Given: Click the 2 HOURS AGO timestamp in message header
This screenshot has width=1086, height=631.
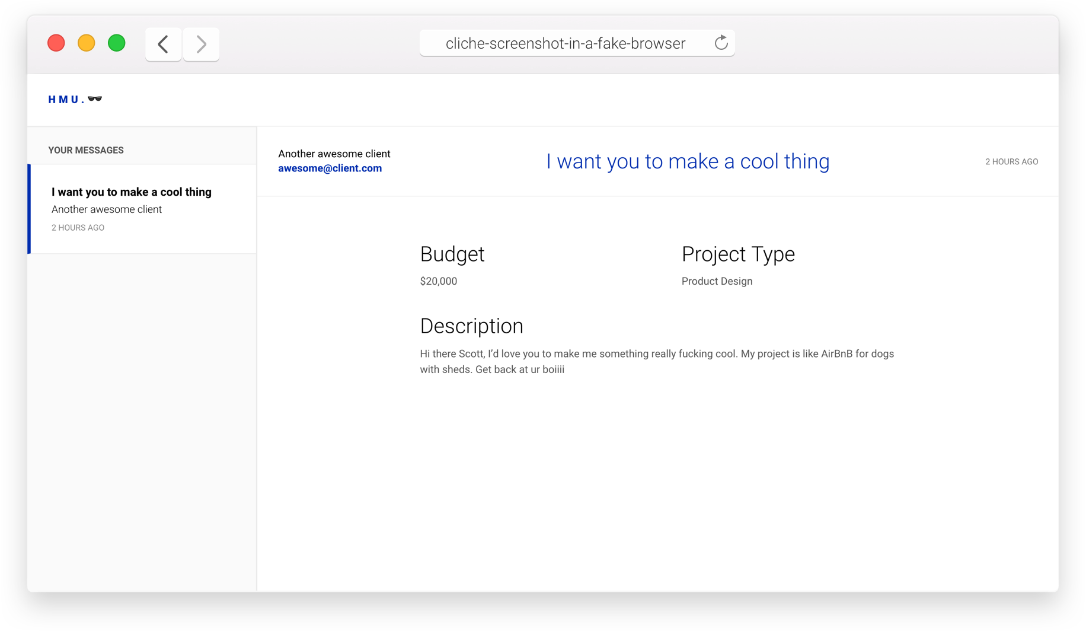Looking at the screenshot, I should click(x=1011, y=161).
